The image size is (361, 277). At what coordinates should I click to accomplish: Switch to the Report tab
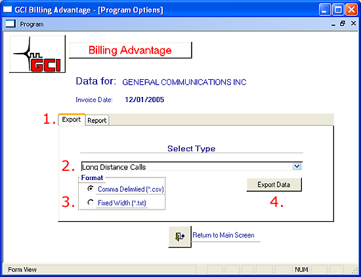coord(97,120)
